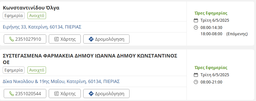Click phone icon next to 2351027910
This screenshot has height=101, width=256.
tap(11, 39)
